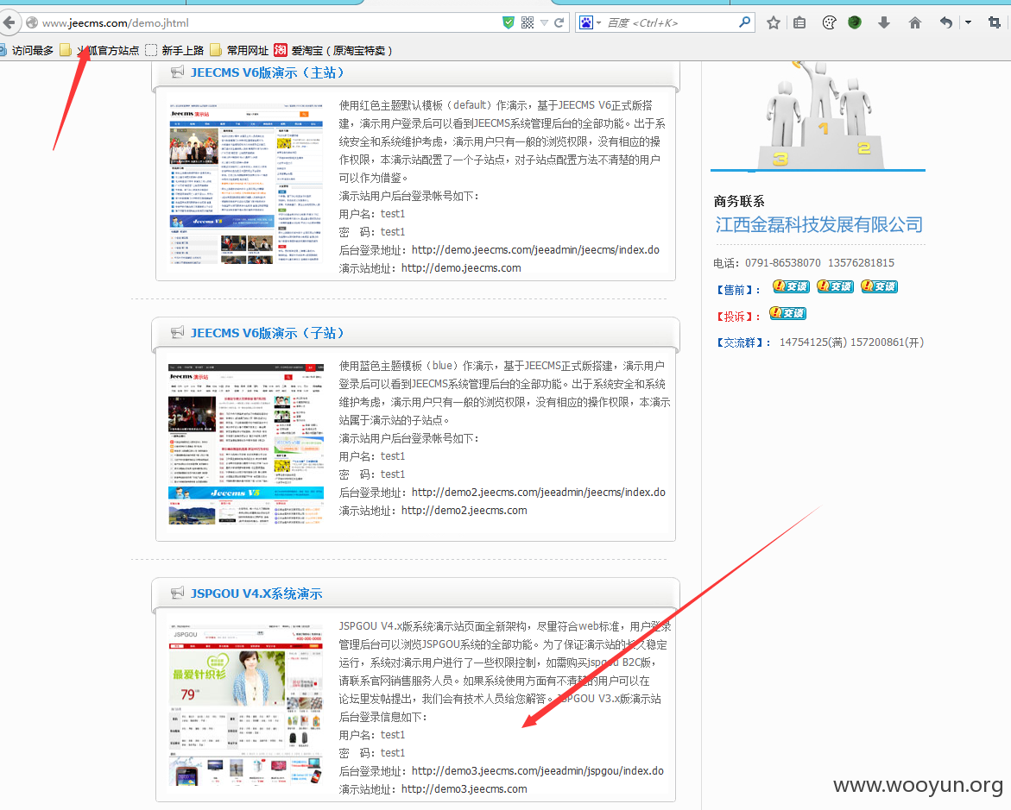Open the Baidu search engine selector
The height and width of the screenshot is (810, 1011).
pos(590,23)
